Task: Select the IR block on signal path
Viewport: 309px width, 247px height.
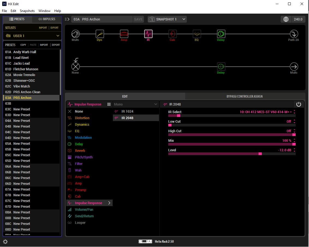Action: (148, 34)
